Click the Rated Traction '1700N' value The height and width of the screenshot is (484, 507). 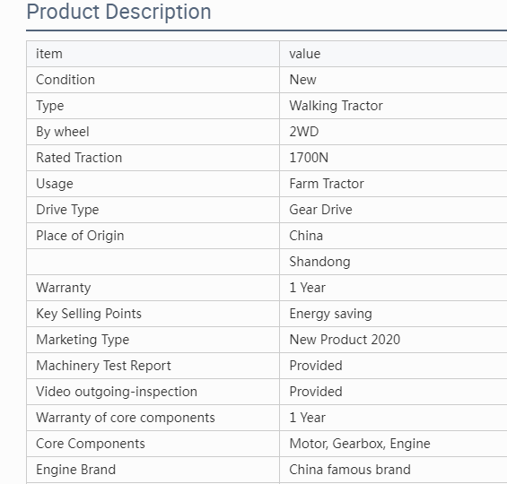309,158
